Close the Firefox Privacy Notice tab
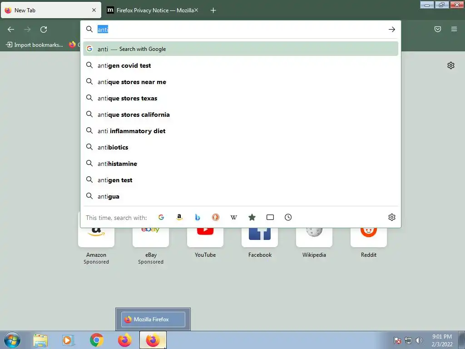This screenshot has width=465, height=349. [196, 10]
